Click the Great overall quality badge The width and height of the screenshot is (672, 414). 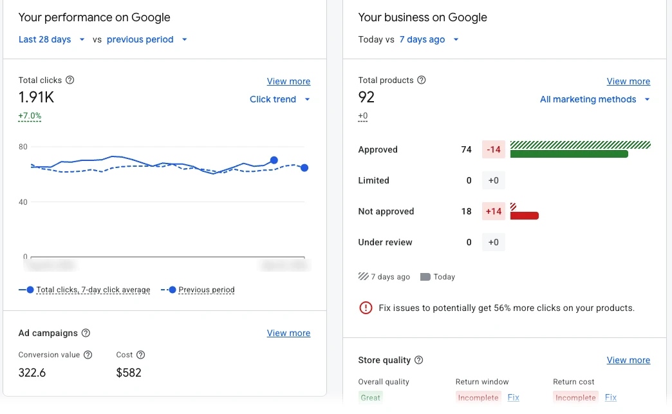(x=370, y=398)
